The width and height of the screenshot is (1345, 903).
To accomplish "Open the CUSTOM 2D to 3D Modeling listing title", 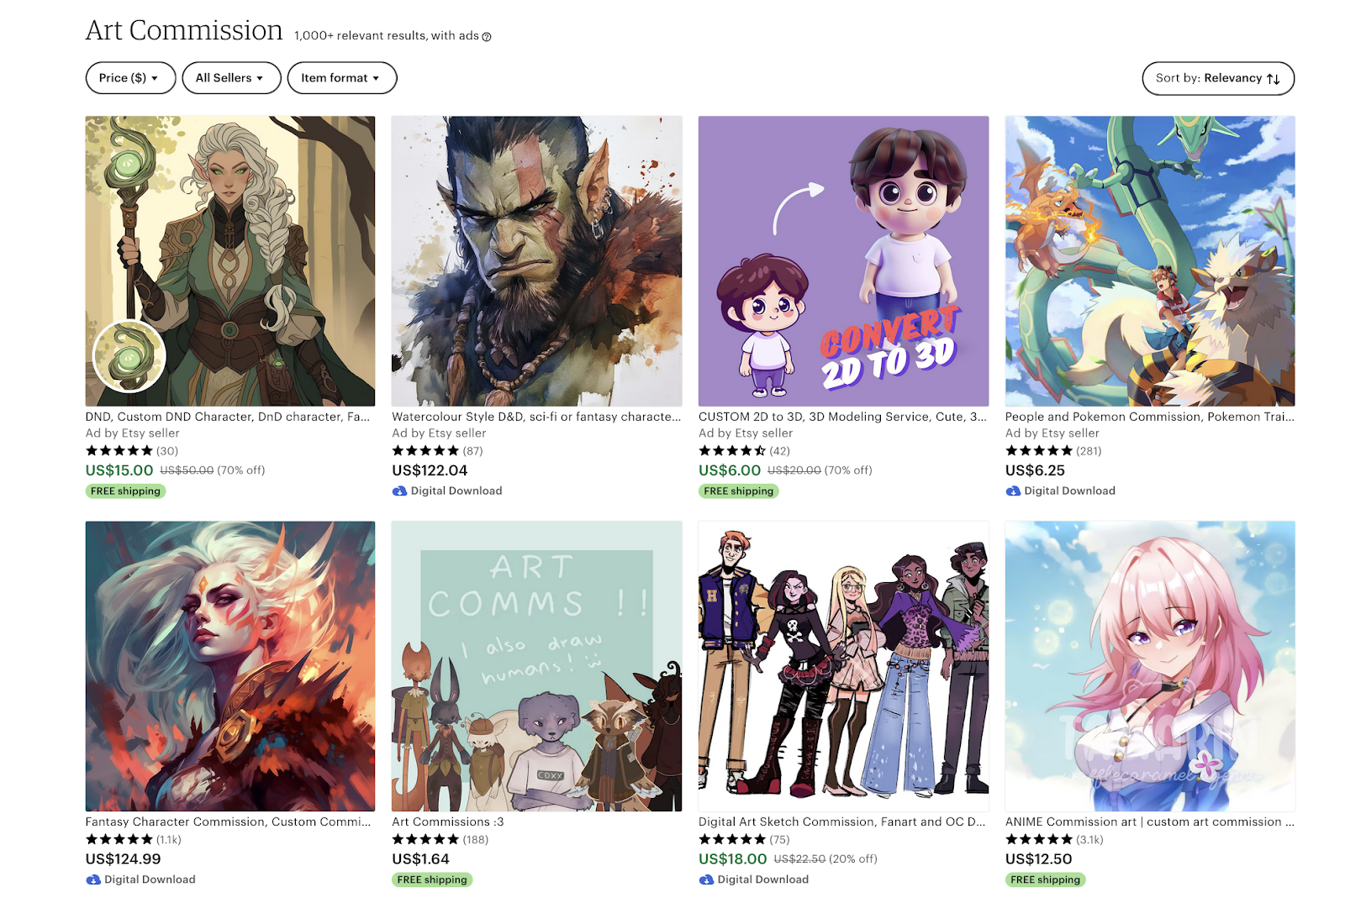I will (842, 417).
